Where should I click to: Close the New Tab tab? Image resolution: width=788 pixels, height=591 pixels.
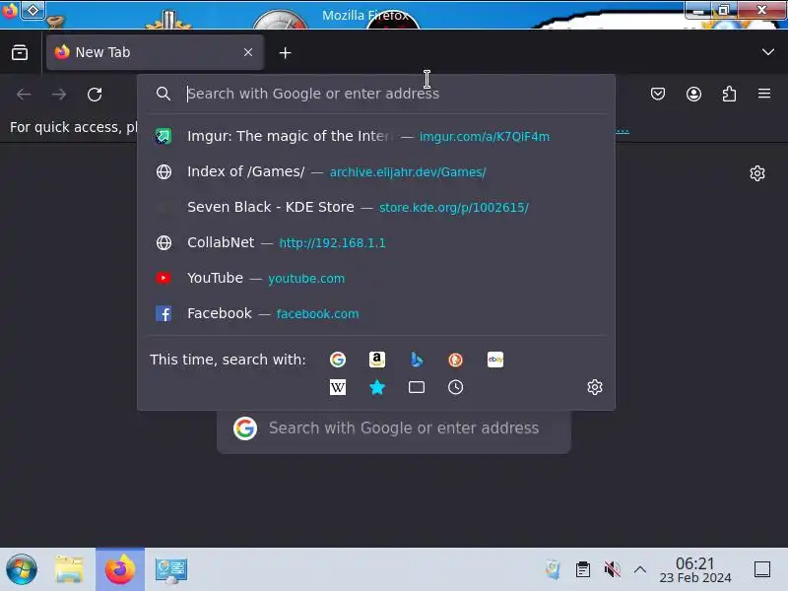[248, 52]
